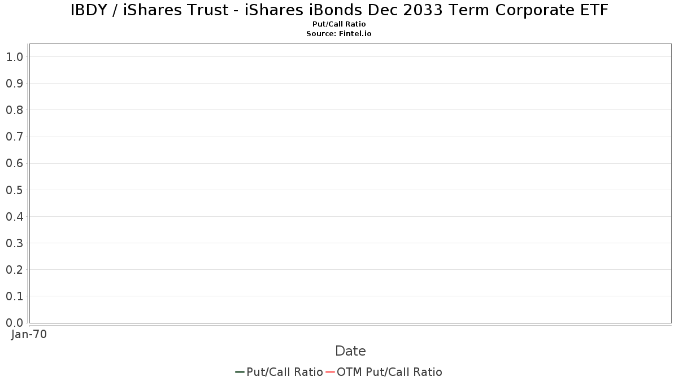Click the 0.1 y-axis tick label
The height and width of the screenshot is (381, 678).
point(14,296)
